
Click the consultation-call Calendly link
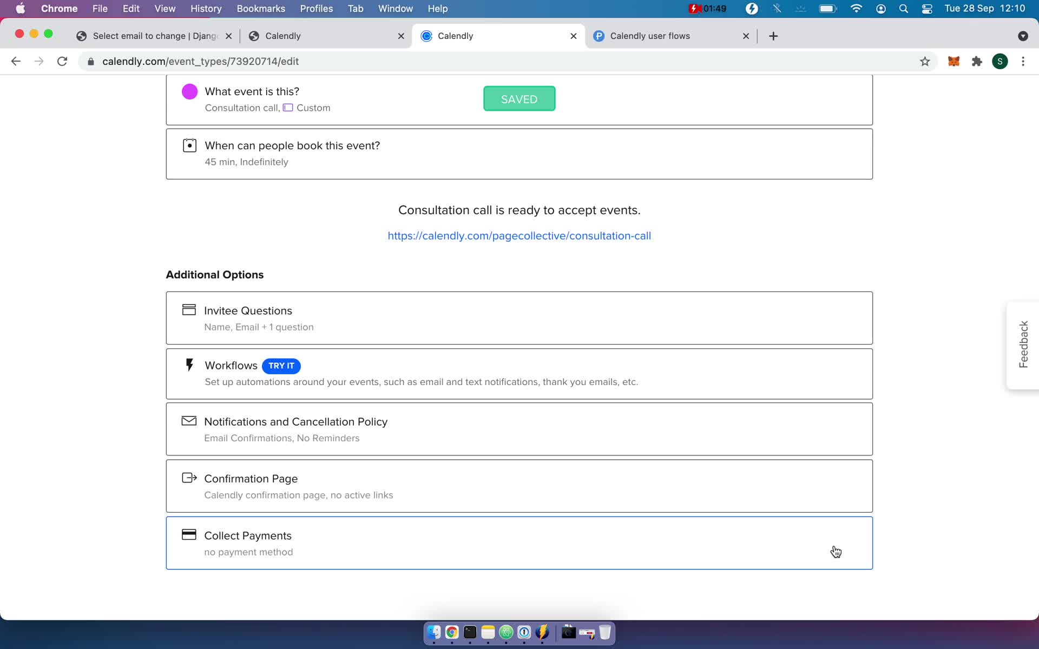click(519, 235)
